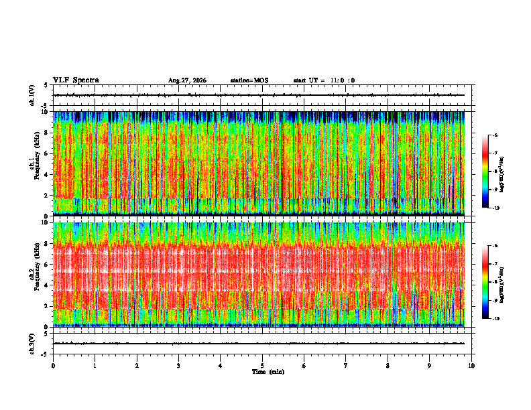This screenshot has height=410, width=531.
Task: Click the 3 minute tick label on time axis
Action: 178,366
